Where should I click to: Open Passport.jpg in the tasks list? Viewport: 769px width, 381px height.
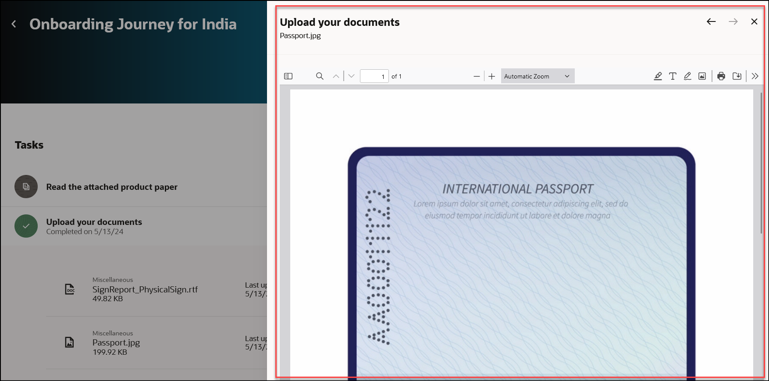coord(116,343)
